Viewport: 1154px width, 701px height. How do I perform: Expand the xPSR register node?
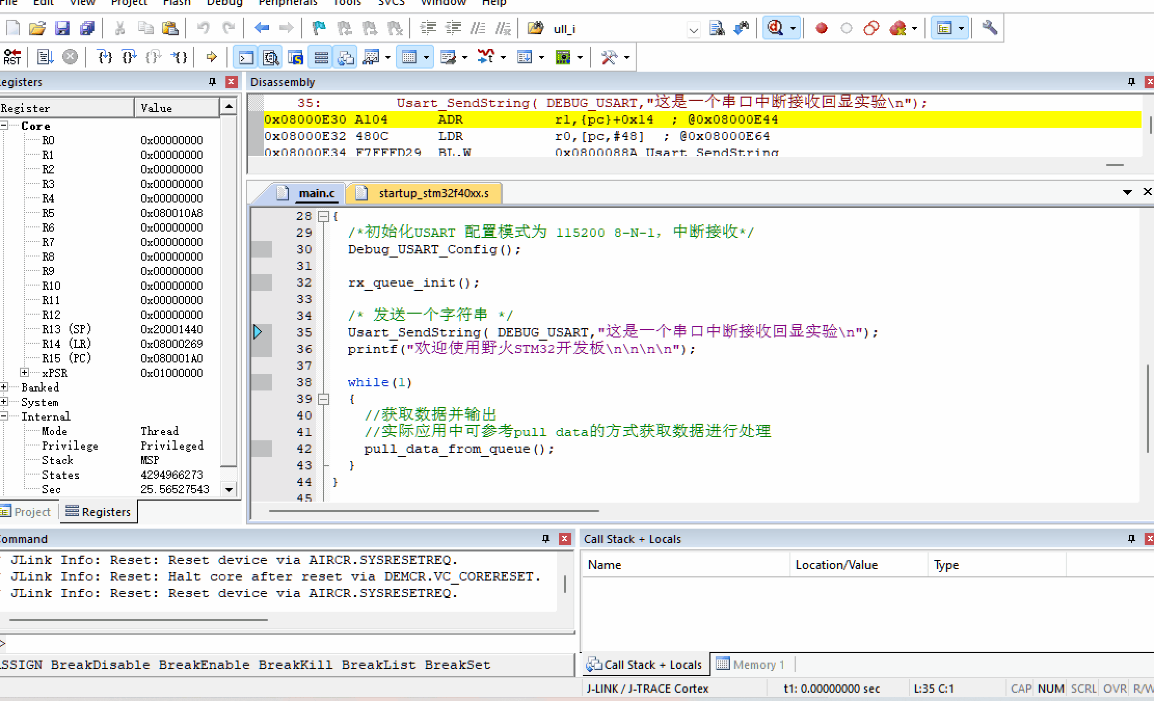pyautogui.click(x=24, y=372)
